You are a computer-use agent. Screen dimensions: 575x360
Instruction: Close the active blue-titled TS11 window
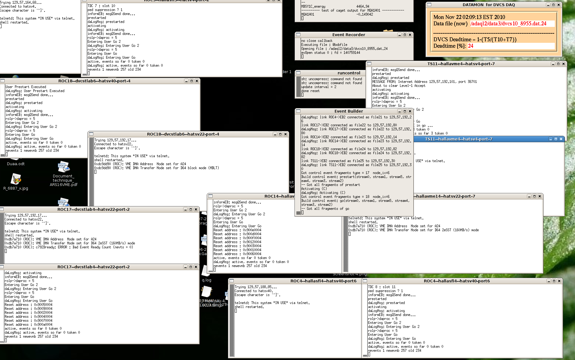tap(561, 139)
